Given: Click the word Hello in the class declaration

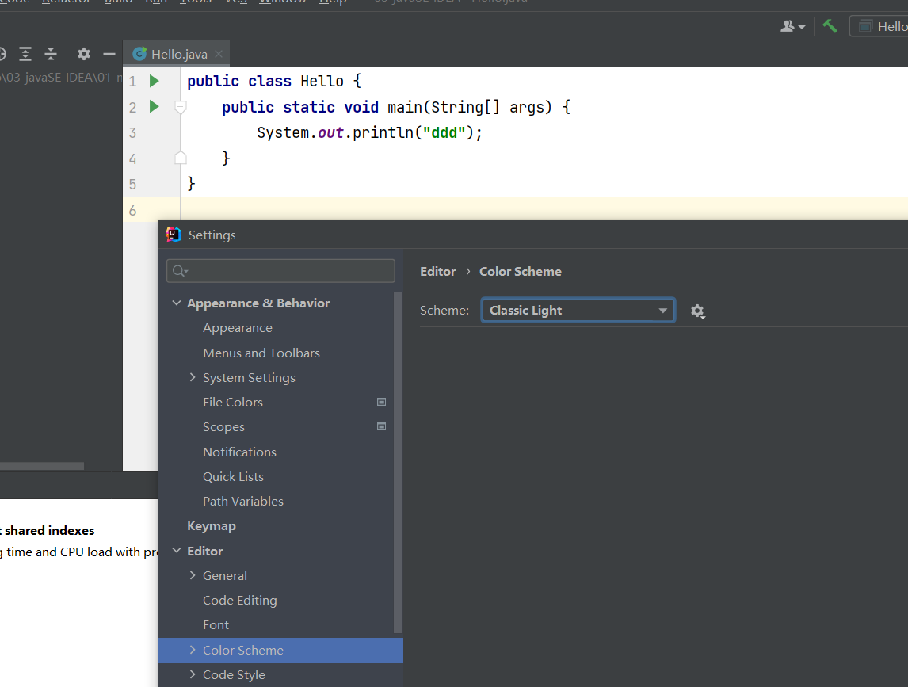Looking at the screenshot, I should point(322,81).
